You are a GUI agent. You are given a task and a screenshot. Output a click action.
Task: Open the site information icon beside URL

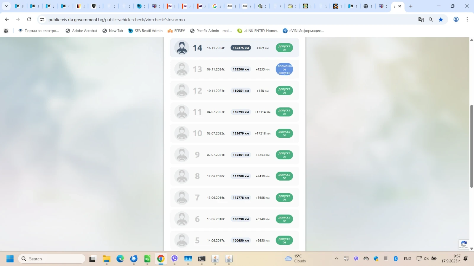point(42,20)
